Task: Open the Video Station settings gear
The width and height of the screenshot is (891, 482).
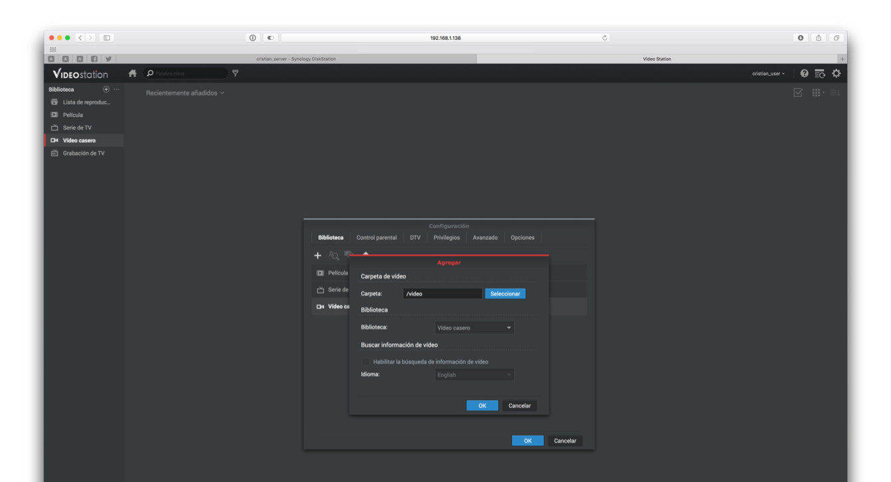Action: (x=836, y=73)
